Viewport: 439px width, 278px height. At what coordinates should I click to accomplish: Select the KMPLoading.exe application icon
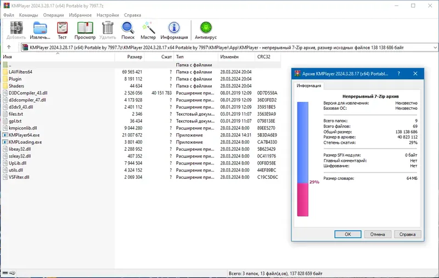pyautogui.click(x=5, y=142)
